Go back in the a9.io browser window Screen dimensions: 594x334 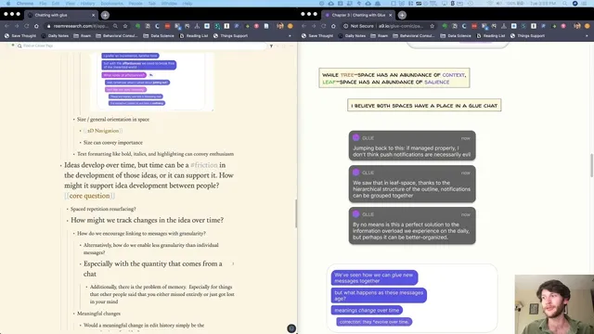(303, 26)
